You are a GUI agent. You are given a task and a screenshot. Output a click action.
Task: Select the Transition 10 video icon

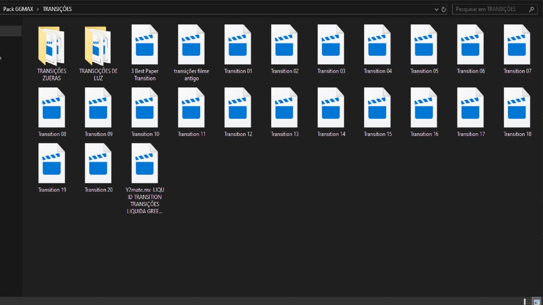[x=145, y=108]
